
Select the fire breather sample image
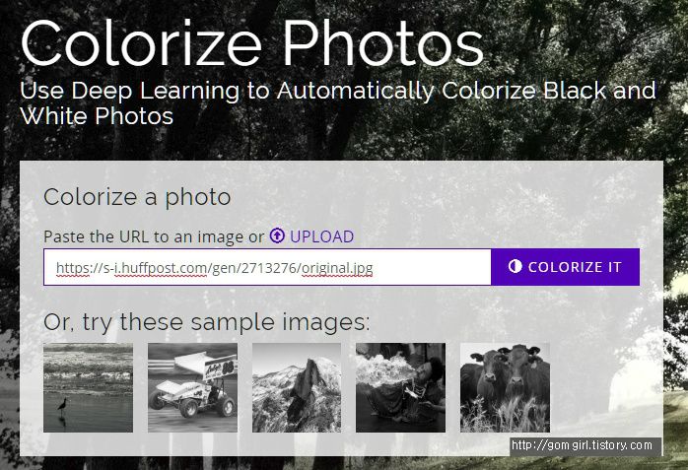coord(400,387)
